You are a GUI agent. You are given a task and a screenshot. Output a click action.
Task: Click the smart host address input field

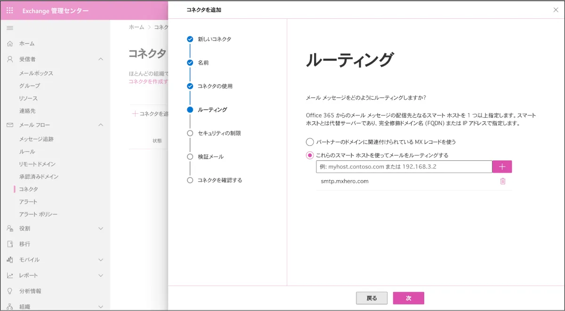click(x=404, y=167)
